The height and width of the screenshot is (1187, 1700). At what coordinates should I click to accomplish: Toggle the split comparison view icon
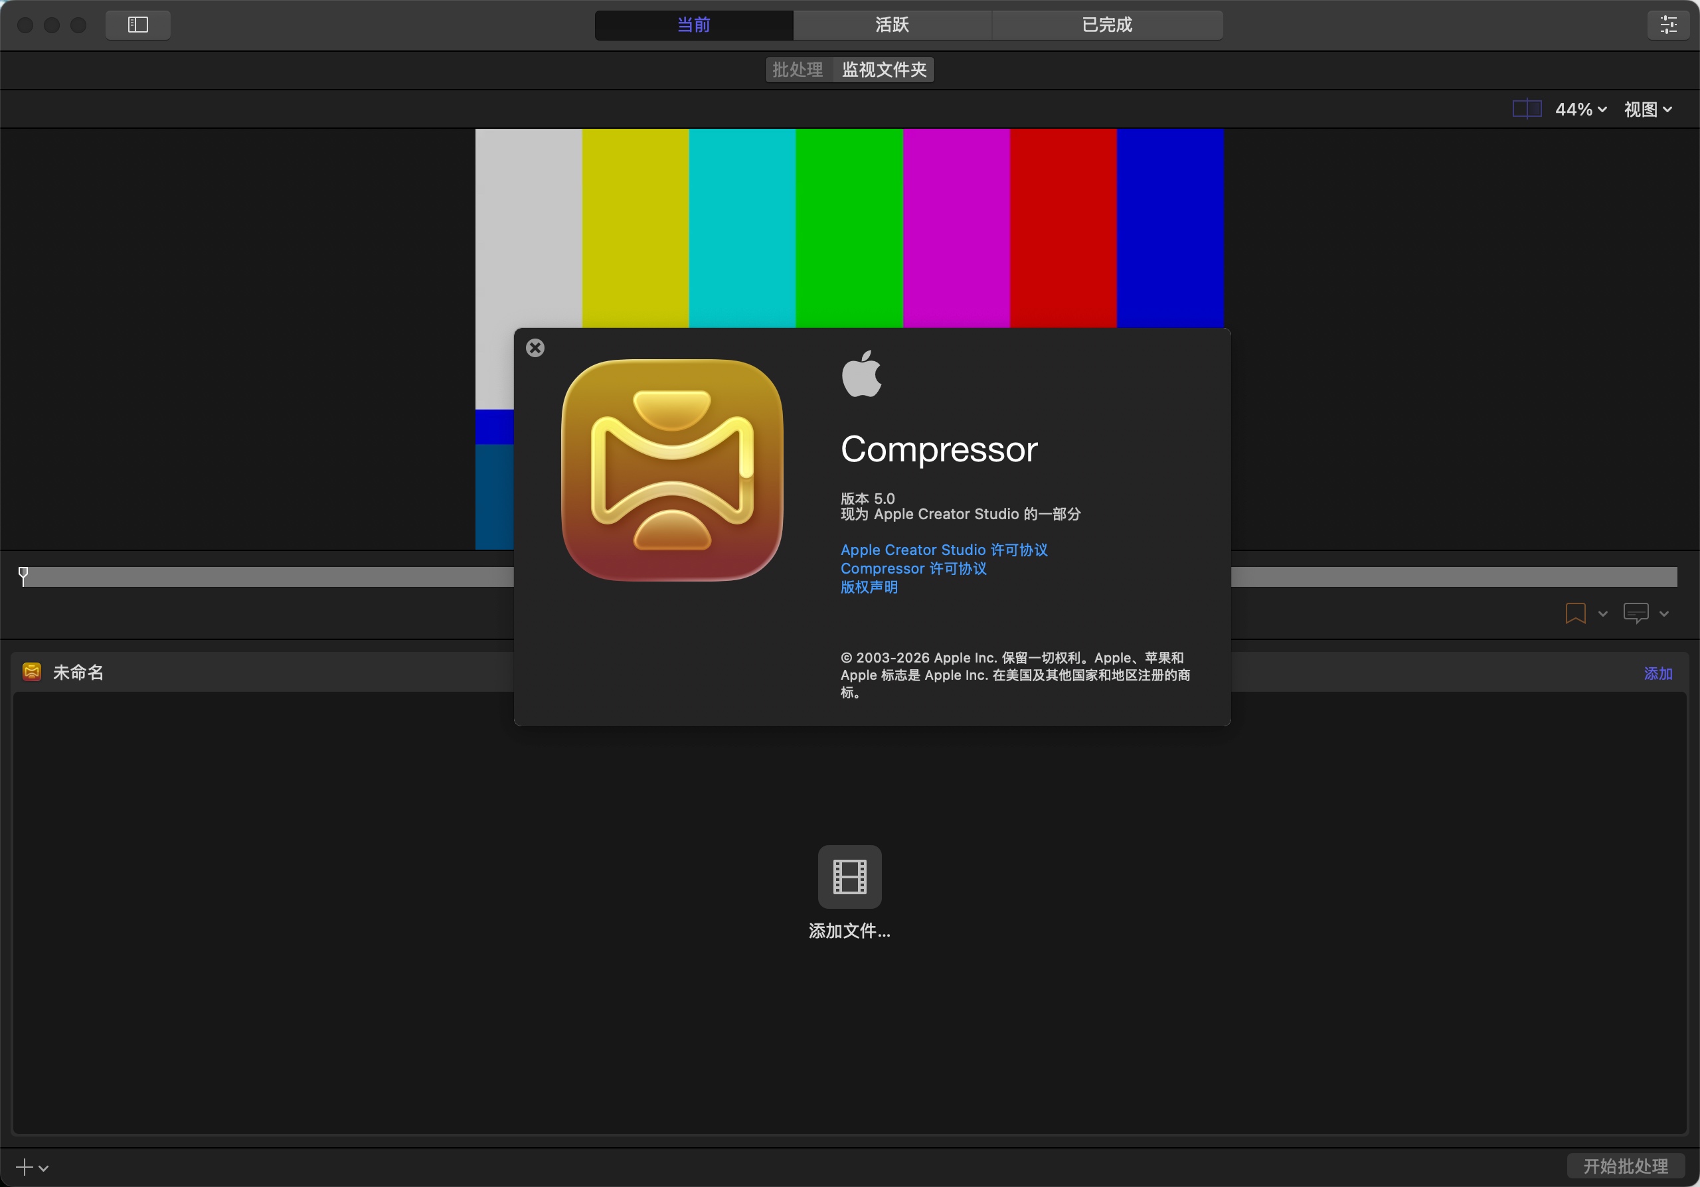pos(1526,110)
